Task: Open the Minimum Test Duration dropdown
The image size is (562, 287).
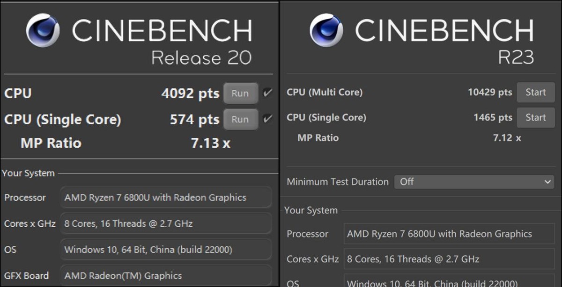Action: (x=475, y=182)
